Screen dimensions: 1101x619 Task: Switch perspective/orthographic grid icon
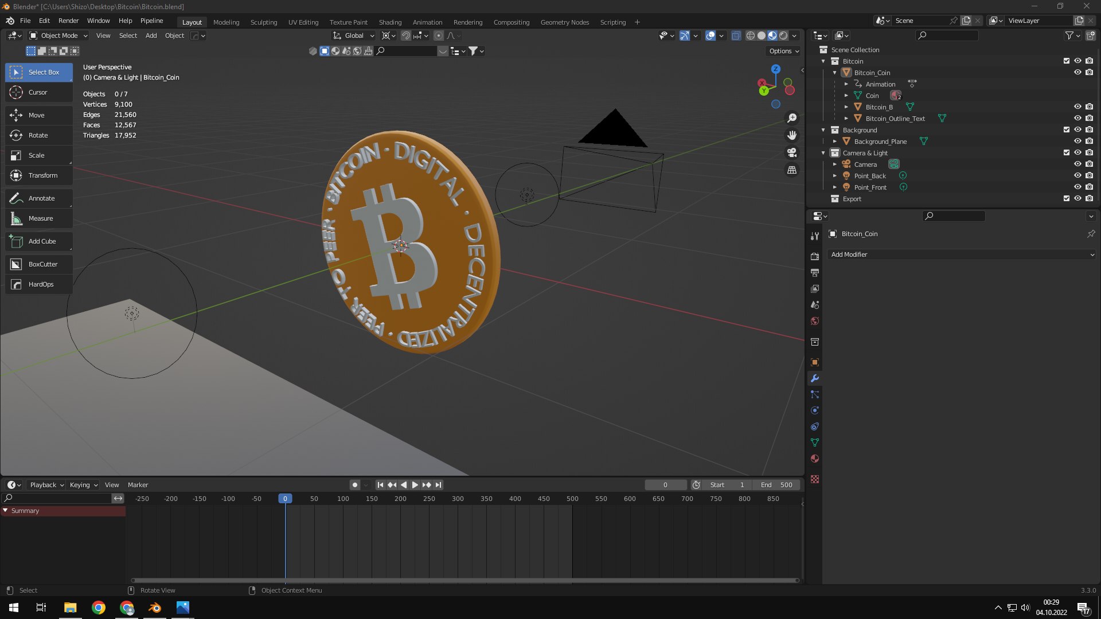(x=792, y=170)
